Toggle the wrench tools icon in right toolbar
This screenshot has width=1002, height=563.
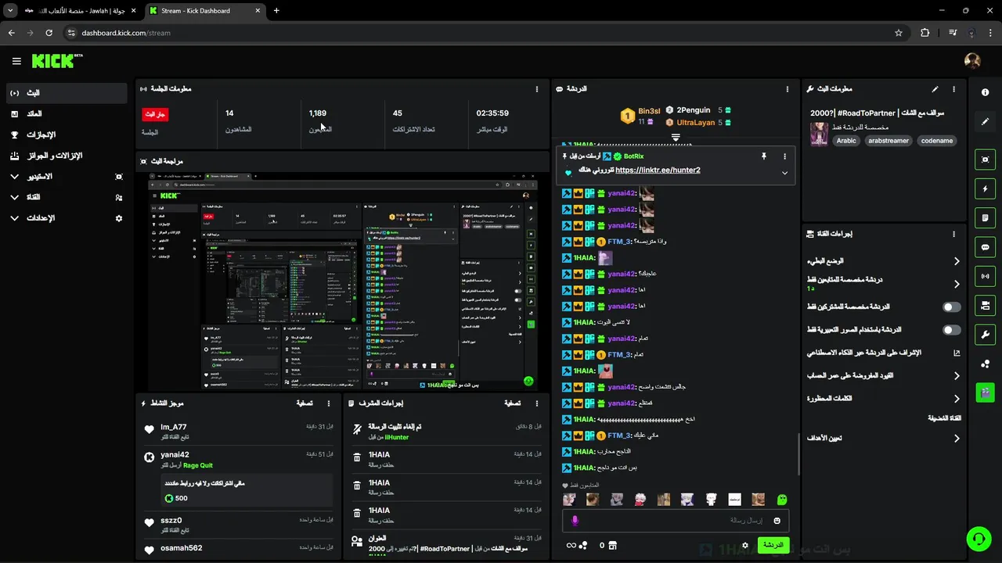(x=985, y=335)
